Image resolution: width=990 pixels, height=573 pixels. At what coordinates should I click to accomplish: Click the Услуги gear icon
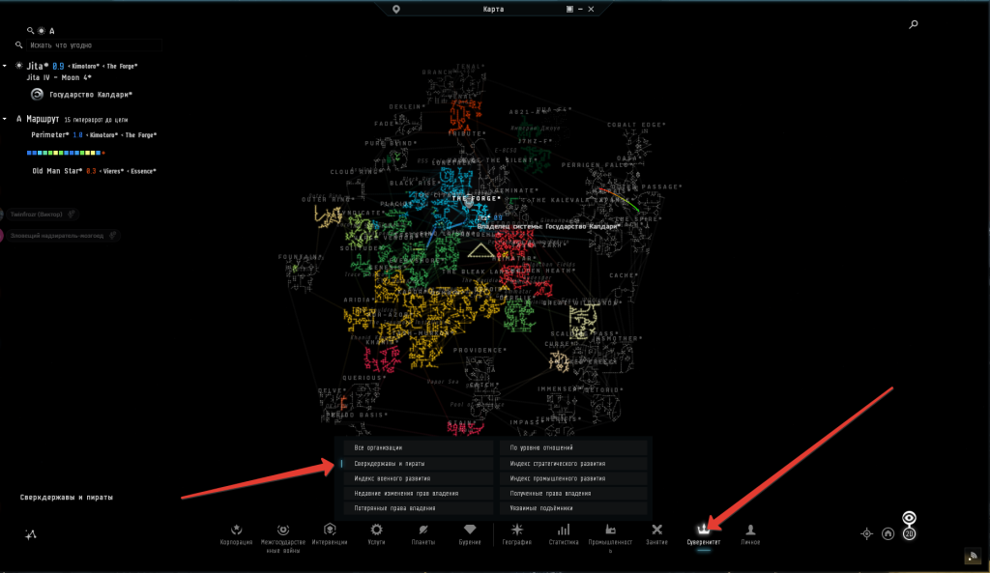376,530
